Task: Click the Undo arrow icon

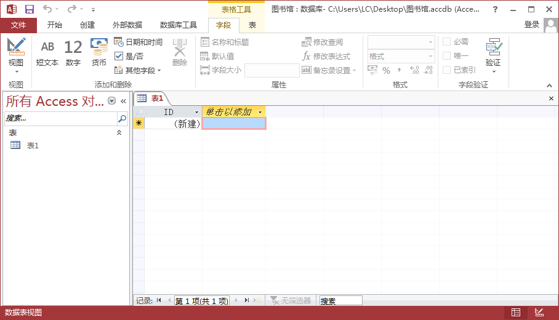Action: (x=47, y=9)
